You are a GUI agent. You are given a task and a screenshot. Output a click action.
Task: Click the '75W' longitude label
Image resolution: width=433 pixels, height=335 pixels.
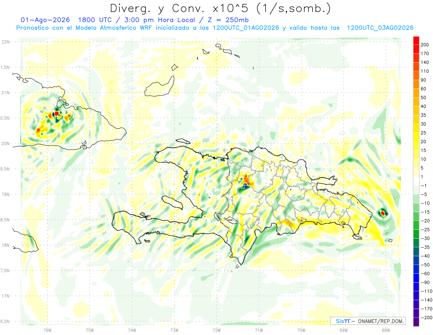(90, 330)
